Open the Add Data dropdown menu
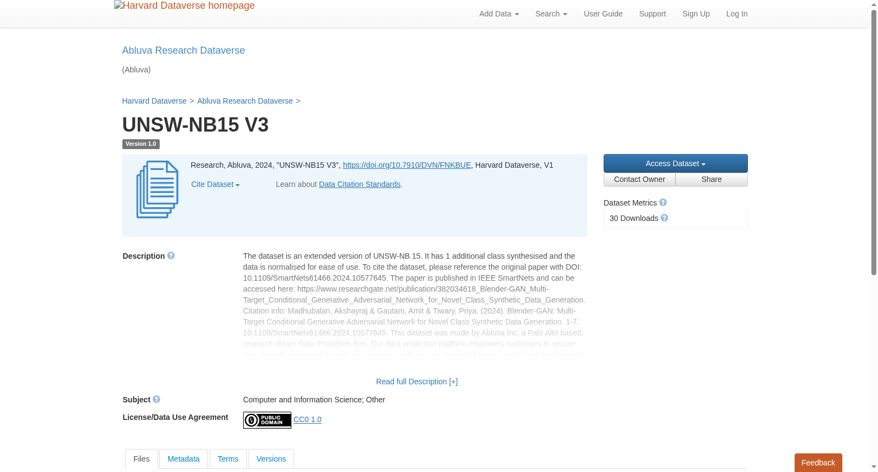The image size is (878, 472). (x=499, y=14)
